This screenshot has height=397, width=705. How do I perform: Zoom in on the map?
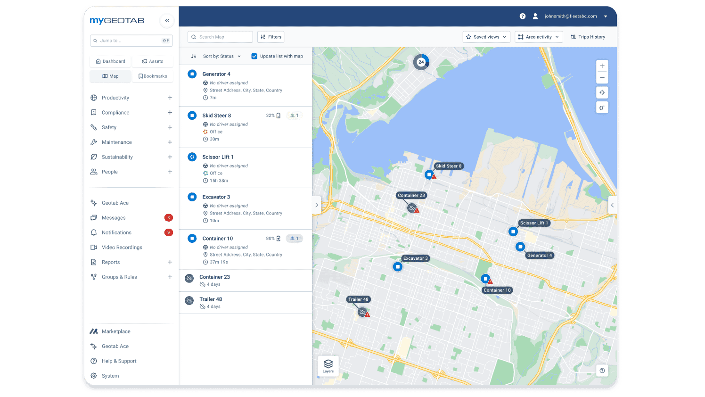coord(602,66)
